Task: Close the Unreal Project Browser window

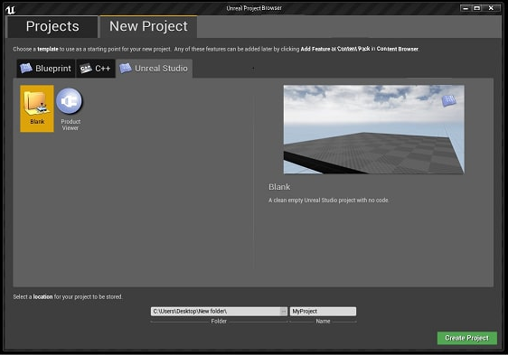Action: coord(491,8)
